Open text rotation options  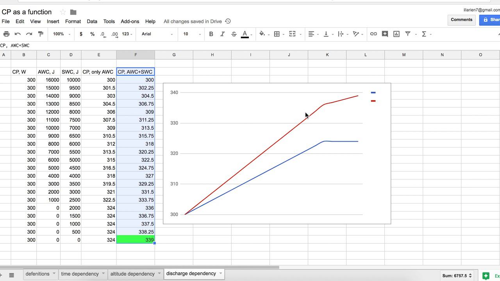(356, 34)
